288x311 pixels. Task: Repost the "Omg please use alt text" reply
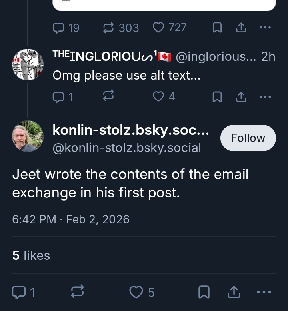108,96
